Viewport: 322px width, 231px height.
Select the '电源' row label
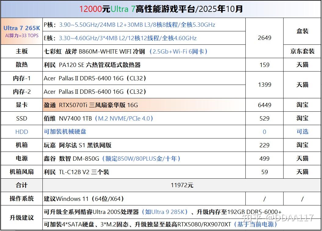click(x=22, y=158)
